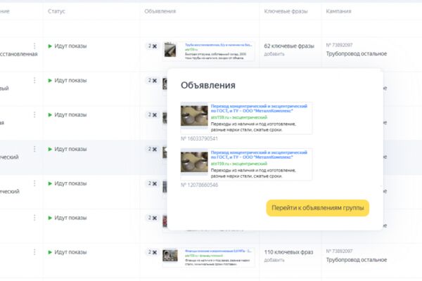
Task: Open campaign "Трубопровод остальное" in 110 ключевых фраз row
Action: 357,260
